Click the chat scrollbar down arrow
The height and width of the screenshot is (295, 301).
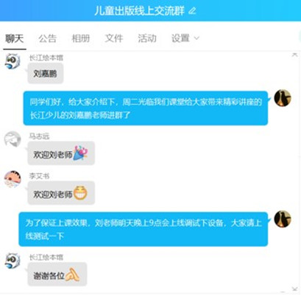click(x=294, y=288)
